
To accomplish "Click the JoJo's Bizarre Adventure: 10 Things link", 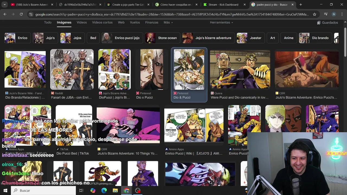I will pos(127,154).
